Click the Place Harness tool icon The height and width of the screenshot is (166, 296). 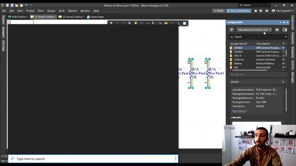[x=154, y=24]
